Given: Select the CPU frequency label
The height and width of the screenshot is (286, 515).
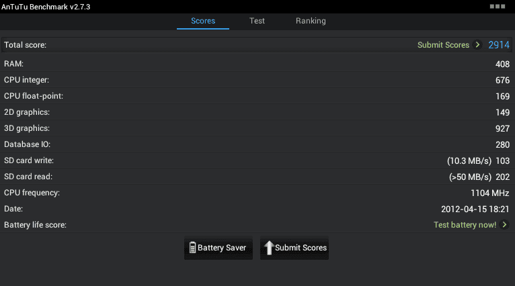Looking at the screenshot, I should pos(32,193).
